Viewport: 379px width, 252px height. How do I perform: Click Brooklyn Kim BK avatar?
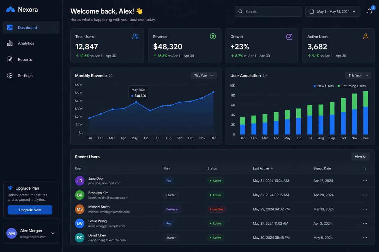tap(80, 195)
